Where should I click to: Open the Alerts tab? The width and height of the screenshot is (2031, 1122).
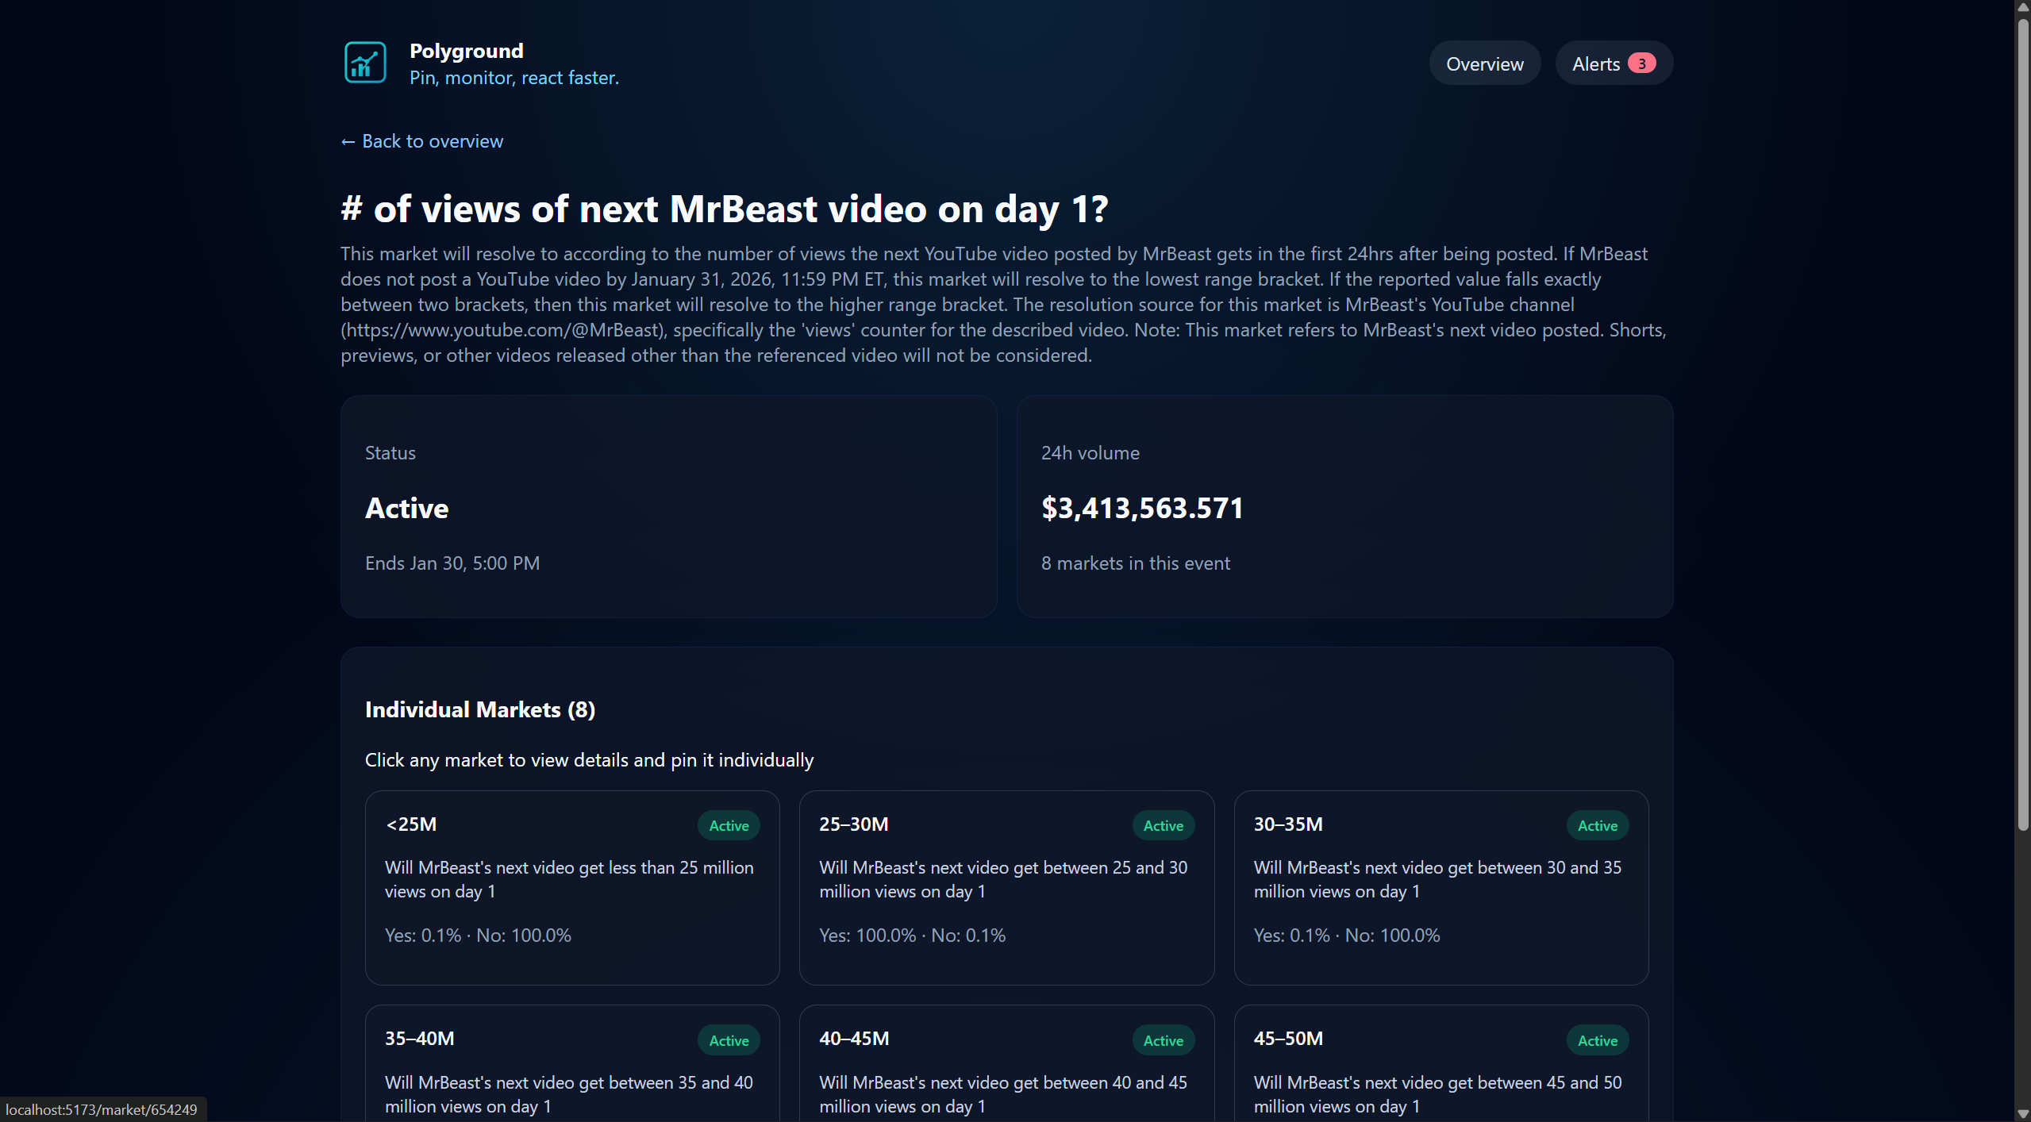coord(1595,63)
